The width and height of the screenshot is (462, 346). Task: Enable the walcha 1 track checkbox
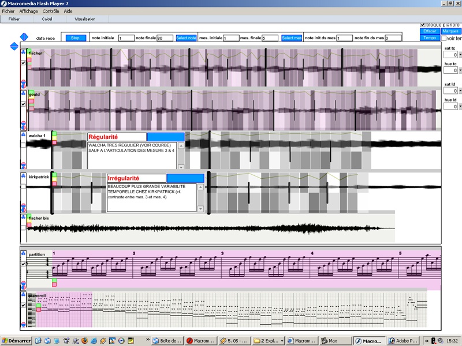(23, 144)
